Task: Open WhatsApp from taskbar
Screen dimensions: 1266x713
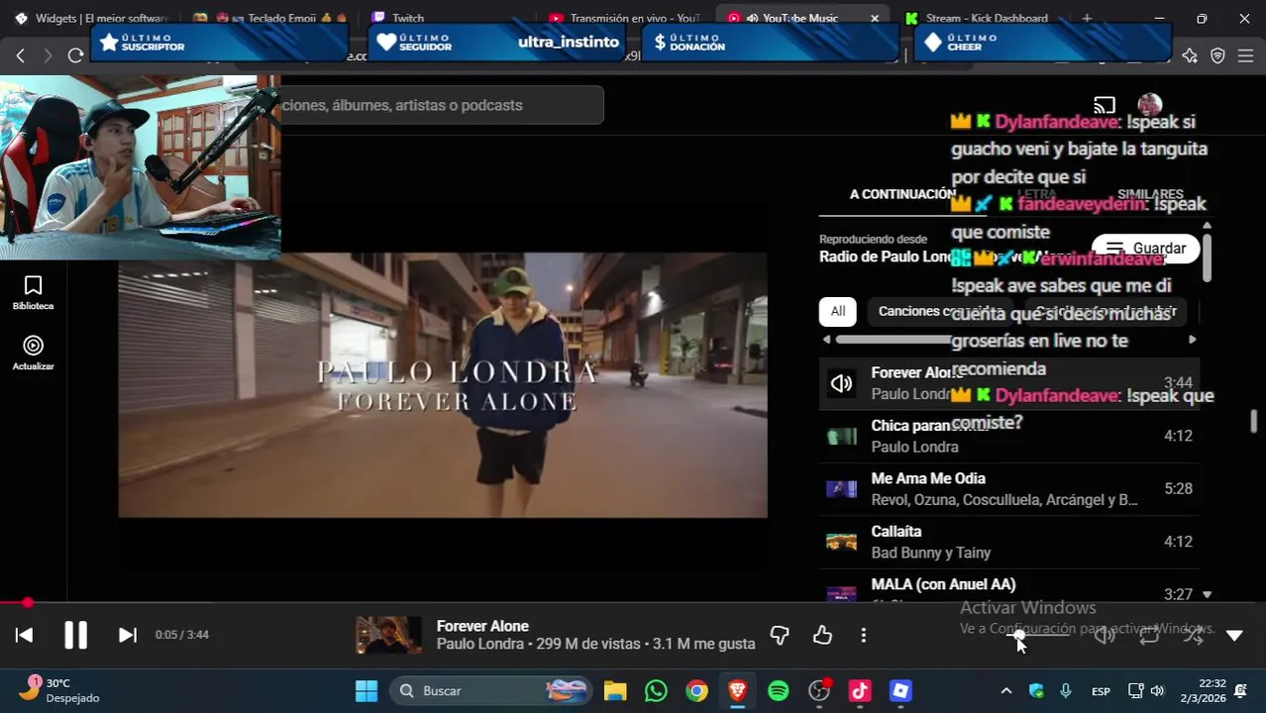Action: [x=656, y=690]
